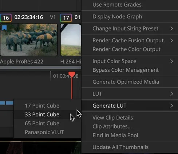Open Change Input Sizing Preset submenu
Screen dimensions: 178x154
click(x=130, y=29)
